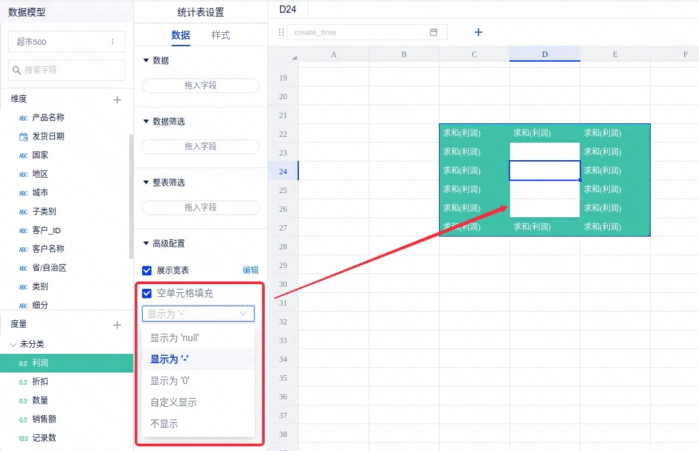
Task: Collapse the 未分类 measure group
Action: tap(13, 344)
